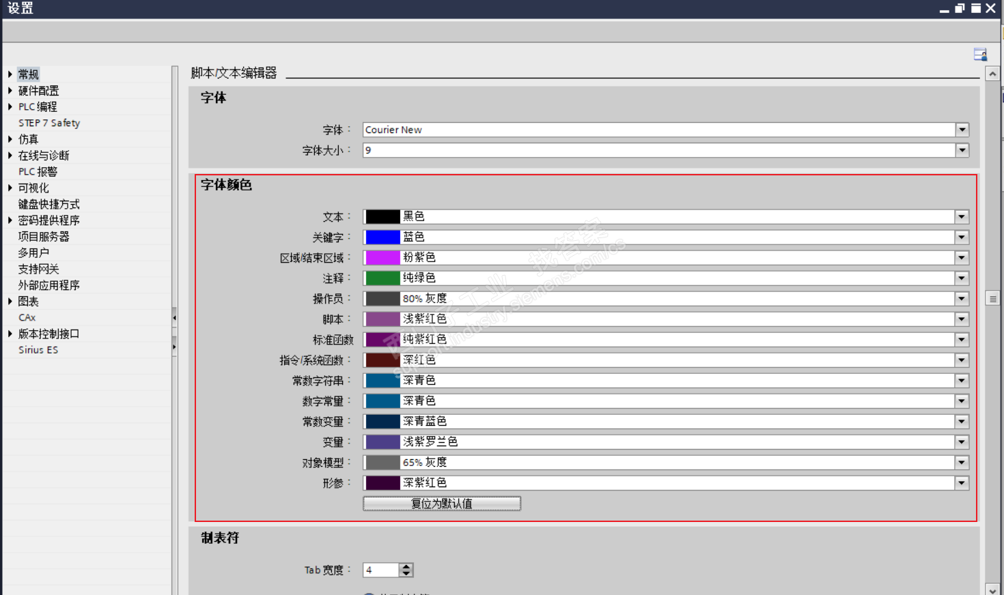Viewport: 1004px width, 595px height.
Task: Open the 文本 color dropdown showing 黑色
Action: [x=962, y=217]
